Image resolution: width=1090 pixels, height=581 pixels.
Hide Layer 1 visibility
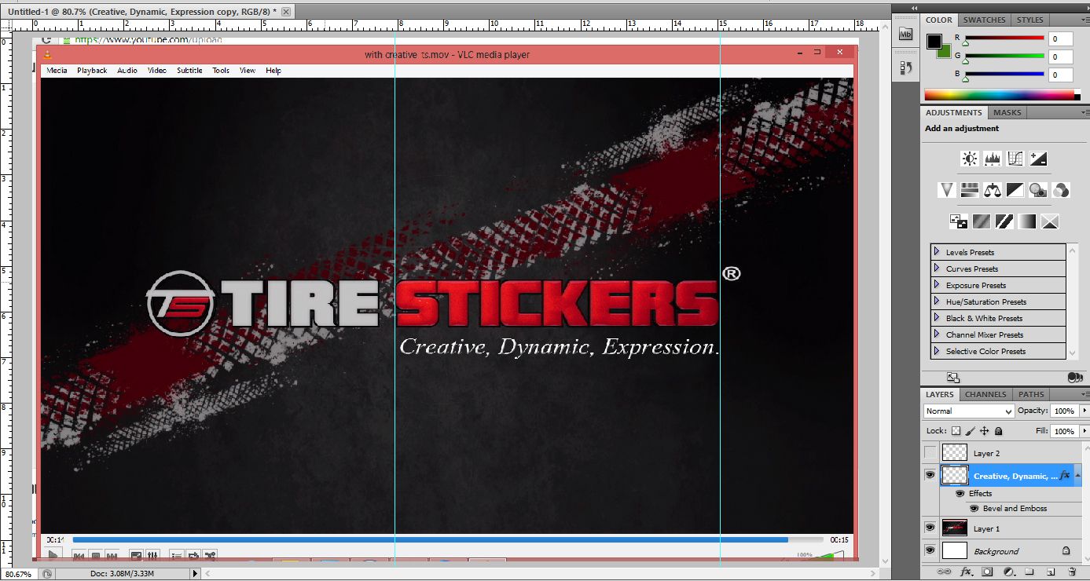point(930,528)
